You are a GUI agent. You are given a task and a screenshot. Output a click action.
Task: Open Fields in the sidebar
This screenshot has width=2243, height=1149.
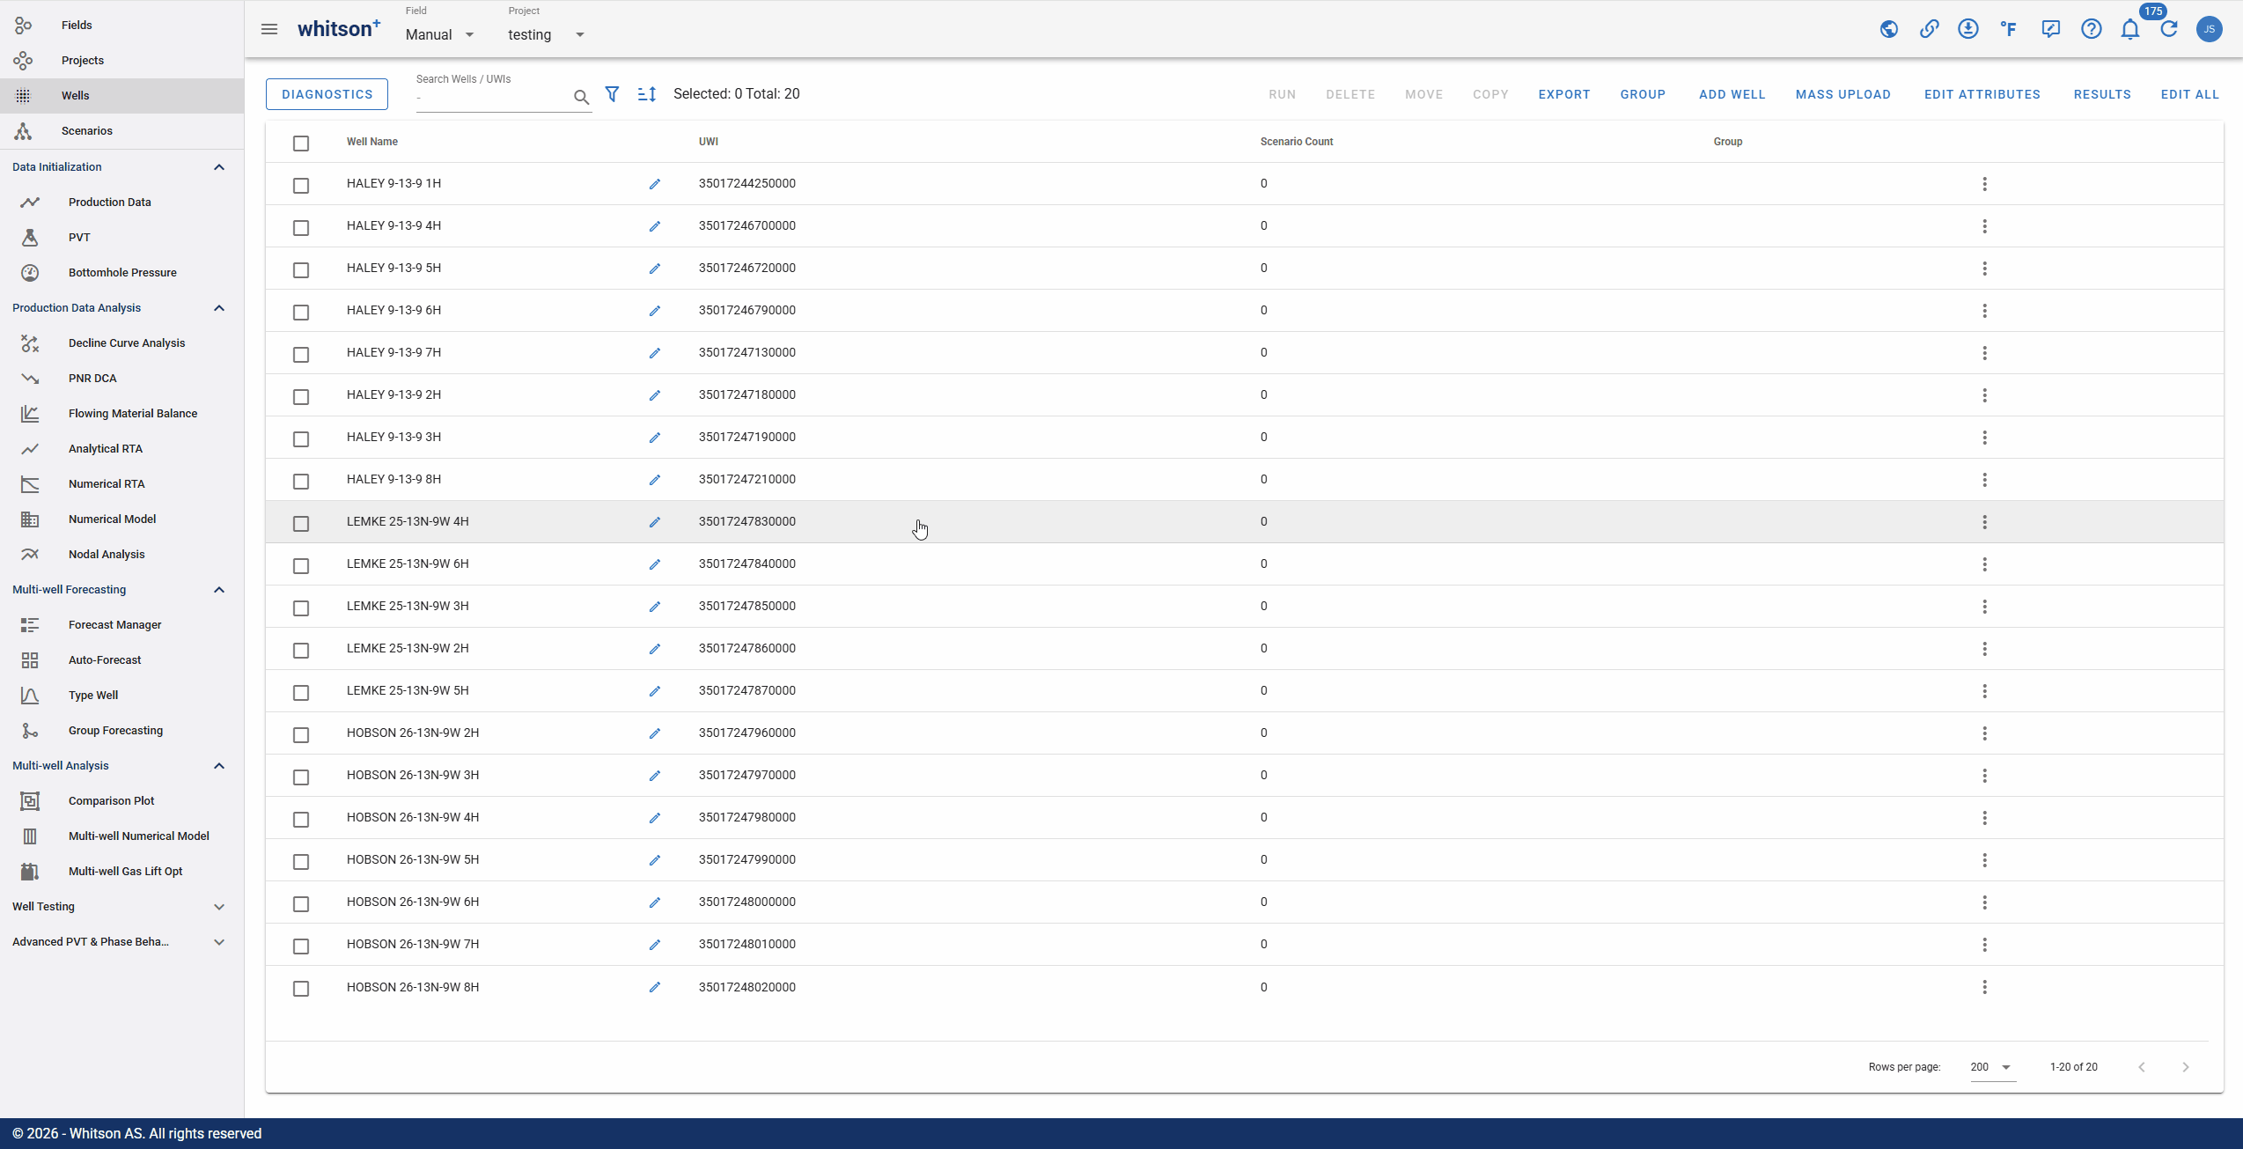click(x=121, y=26)
